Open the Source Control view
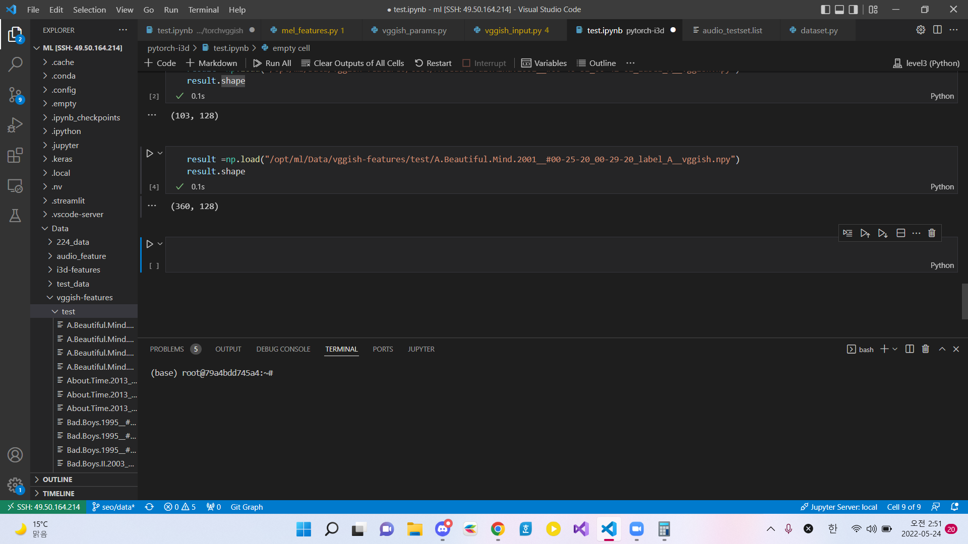 click(16, 95)
